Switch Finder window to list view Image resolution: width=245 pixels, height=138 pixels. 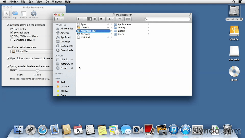coord(84,19)
